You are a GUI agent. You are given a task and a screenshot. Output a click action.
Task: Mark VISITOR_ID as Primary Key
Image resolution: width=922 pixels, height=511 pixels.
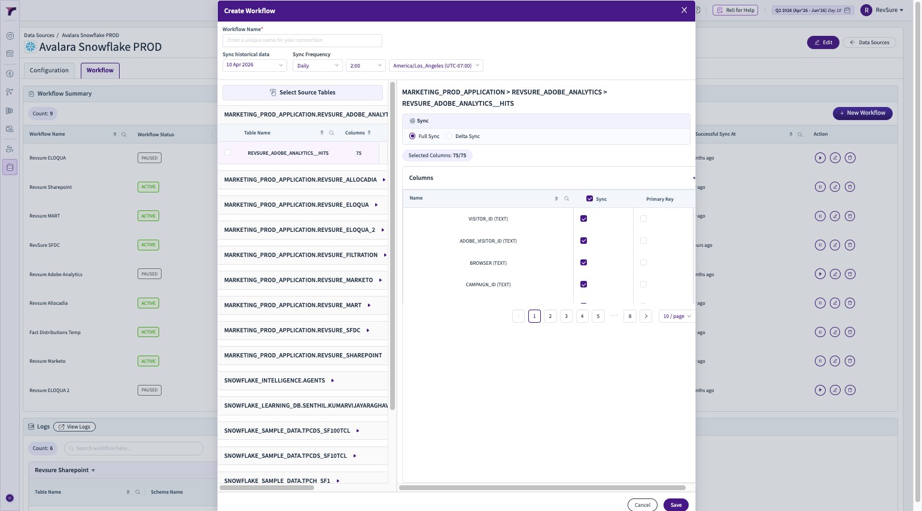(x=644, y=219)
